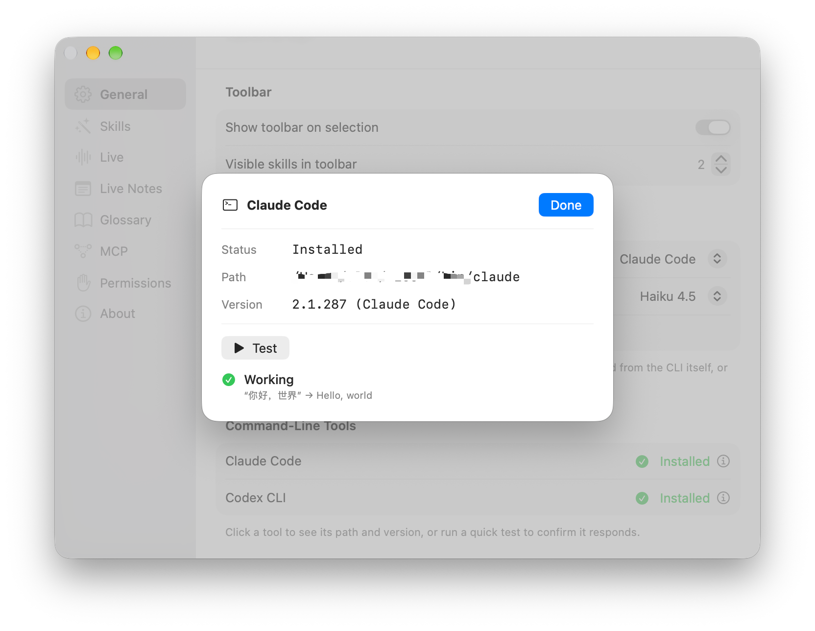Open info for Codex CLI tool
Image resolution: width=815 pixels, height=631 pixels.
tap(723, 498)
